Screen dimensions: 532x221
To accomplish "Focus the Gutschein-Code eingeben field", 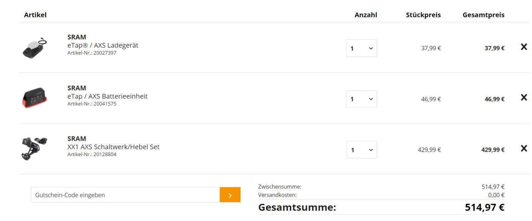I will [x=125, y=195].
